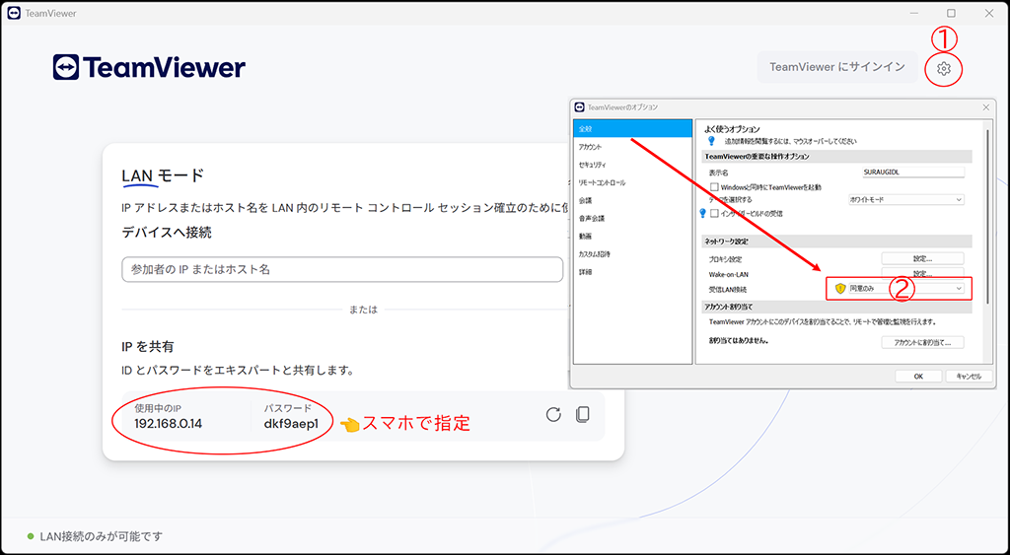
Task: Click 割り当てはありません。 text
Action: coord(739,340)
